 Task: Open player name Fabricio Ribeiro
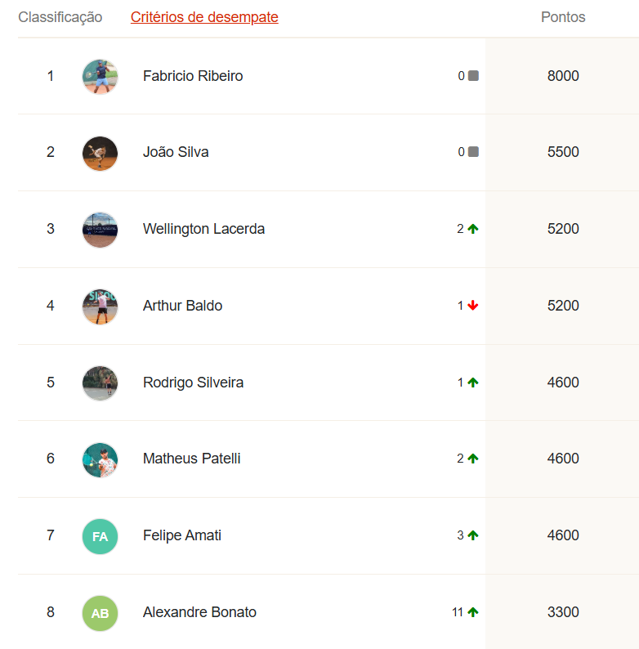[x=193, y=76]
